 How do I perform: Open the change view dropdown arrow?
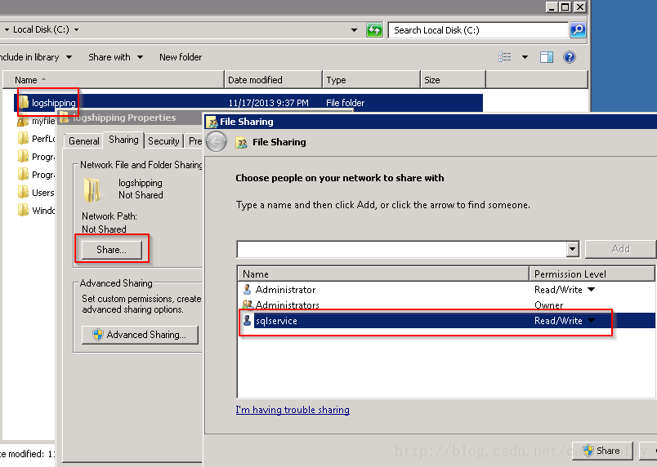[x=525, y=57]
